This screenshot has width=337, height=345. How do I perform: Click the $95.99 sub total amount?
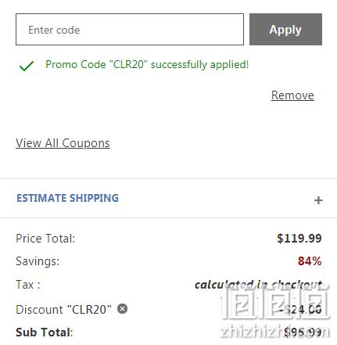click(x=303, y=332)
